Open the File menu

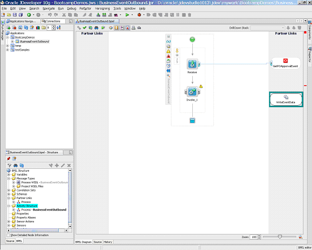pyautogui.click(x=4, y=9)
